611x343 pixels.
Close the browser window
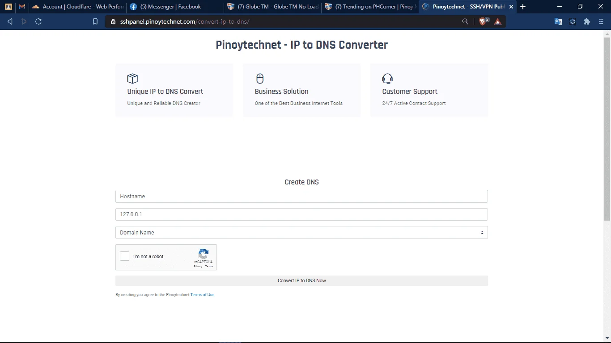[x=601, y=7]
